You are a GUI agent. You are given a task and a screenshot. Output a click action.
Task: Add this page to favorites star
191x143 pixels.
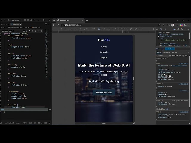click(x=159, y=25)
